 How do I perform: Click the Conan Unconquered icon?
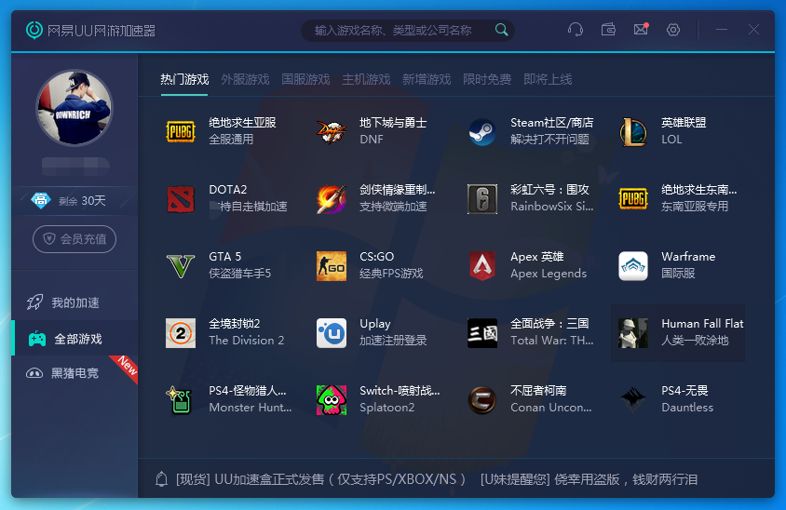(x=482, y=400)
